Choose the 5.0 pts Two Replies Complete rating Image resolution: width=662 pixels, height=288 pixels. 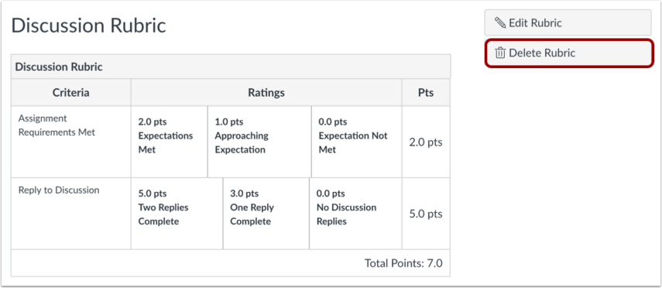tap(177, 213)
